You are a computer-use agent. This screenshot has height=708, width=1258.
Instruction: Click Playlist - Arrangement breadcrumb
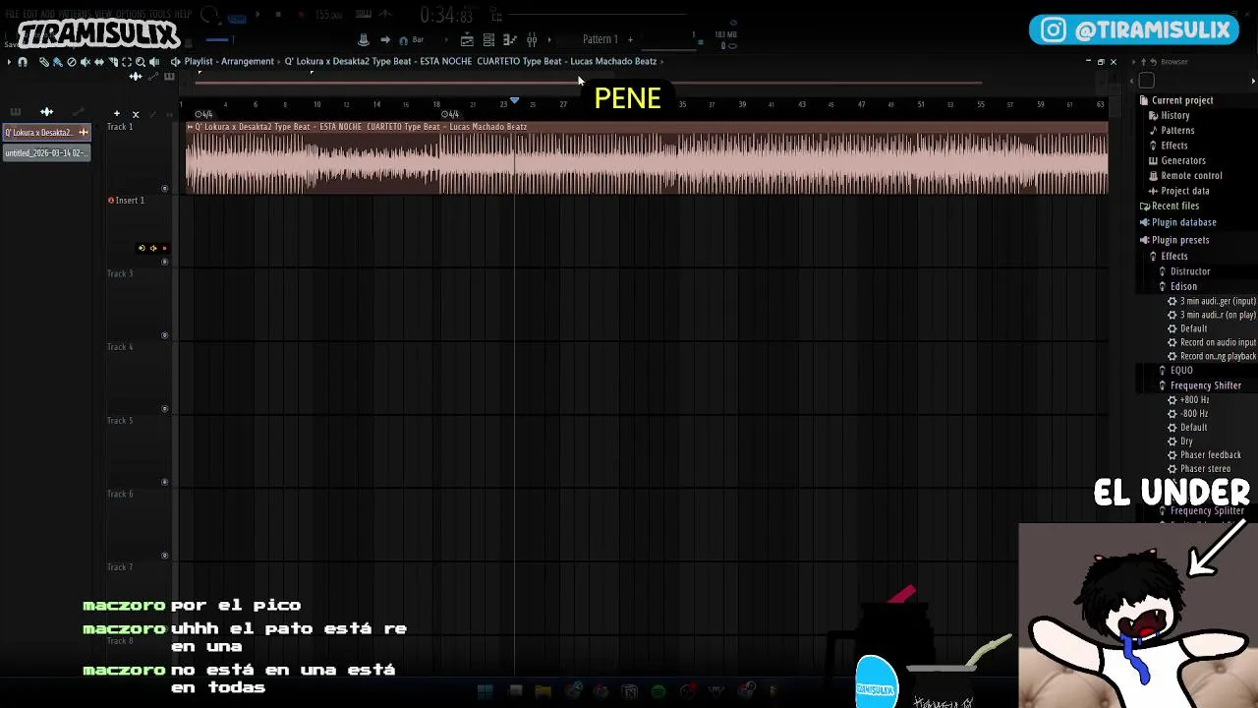pos(229,62)
